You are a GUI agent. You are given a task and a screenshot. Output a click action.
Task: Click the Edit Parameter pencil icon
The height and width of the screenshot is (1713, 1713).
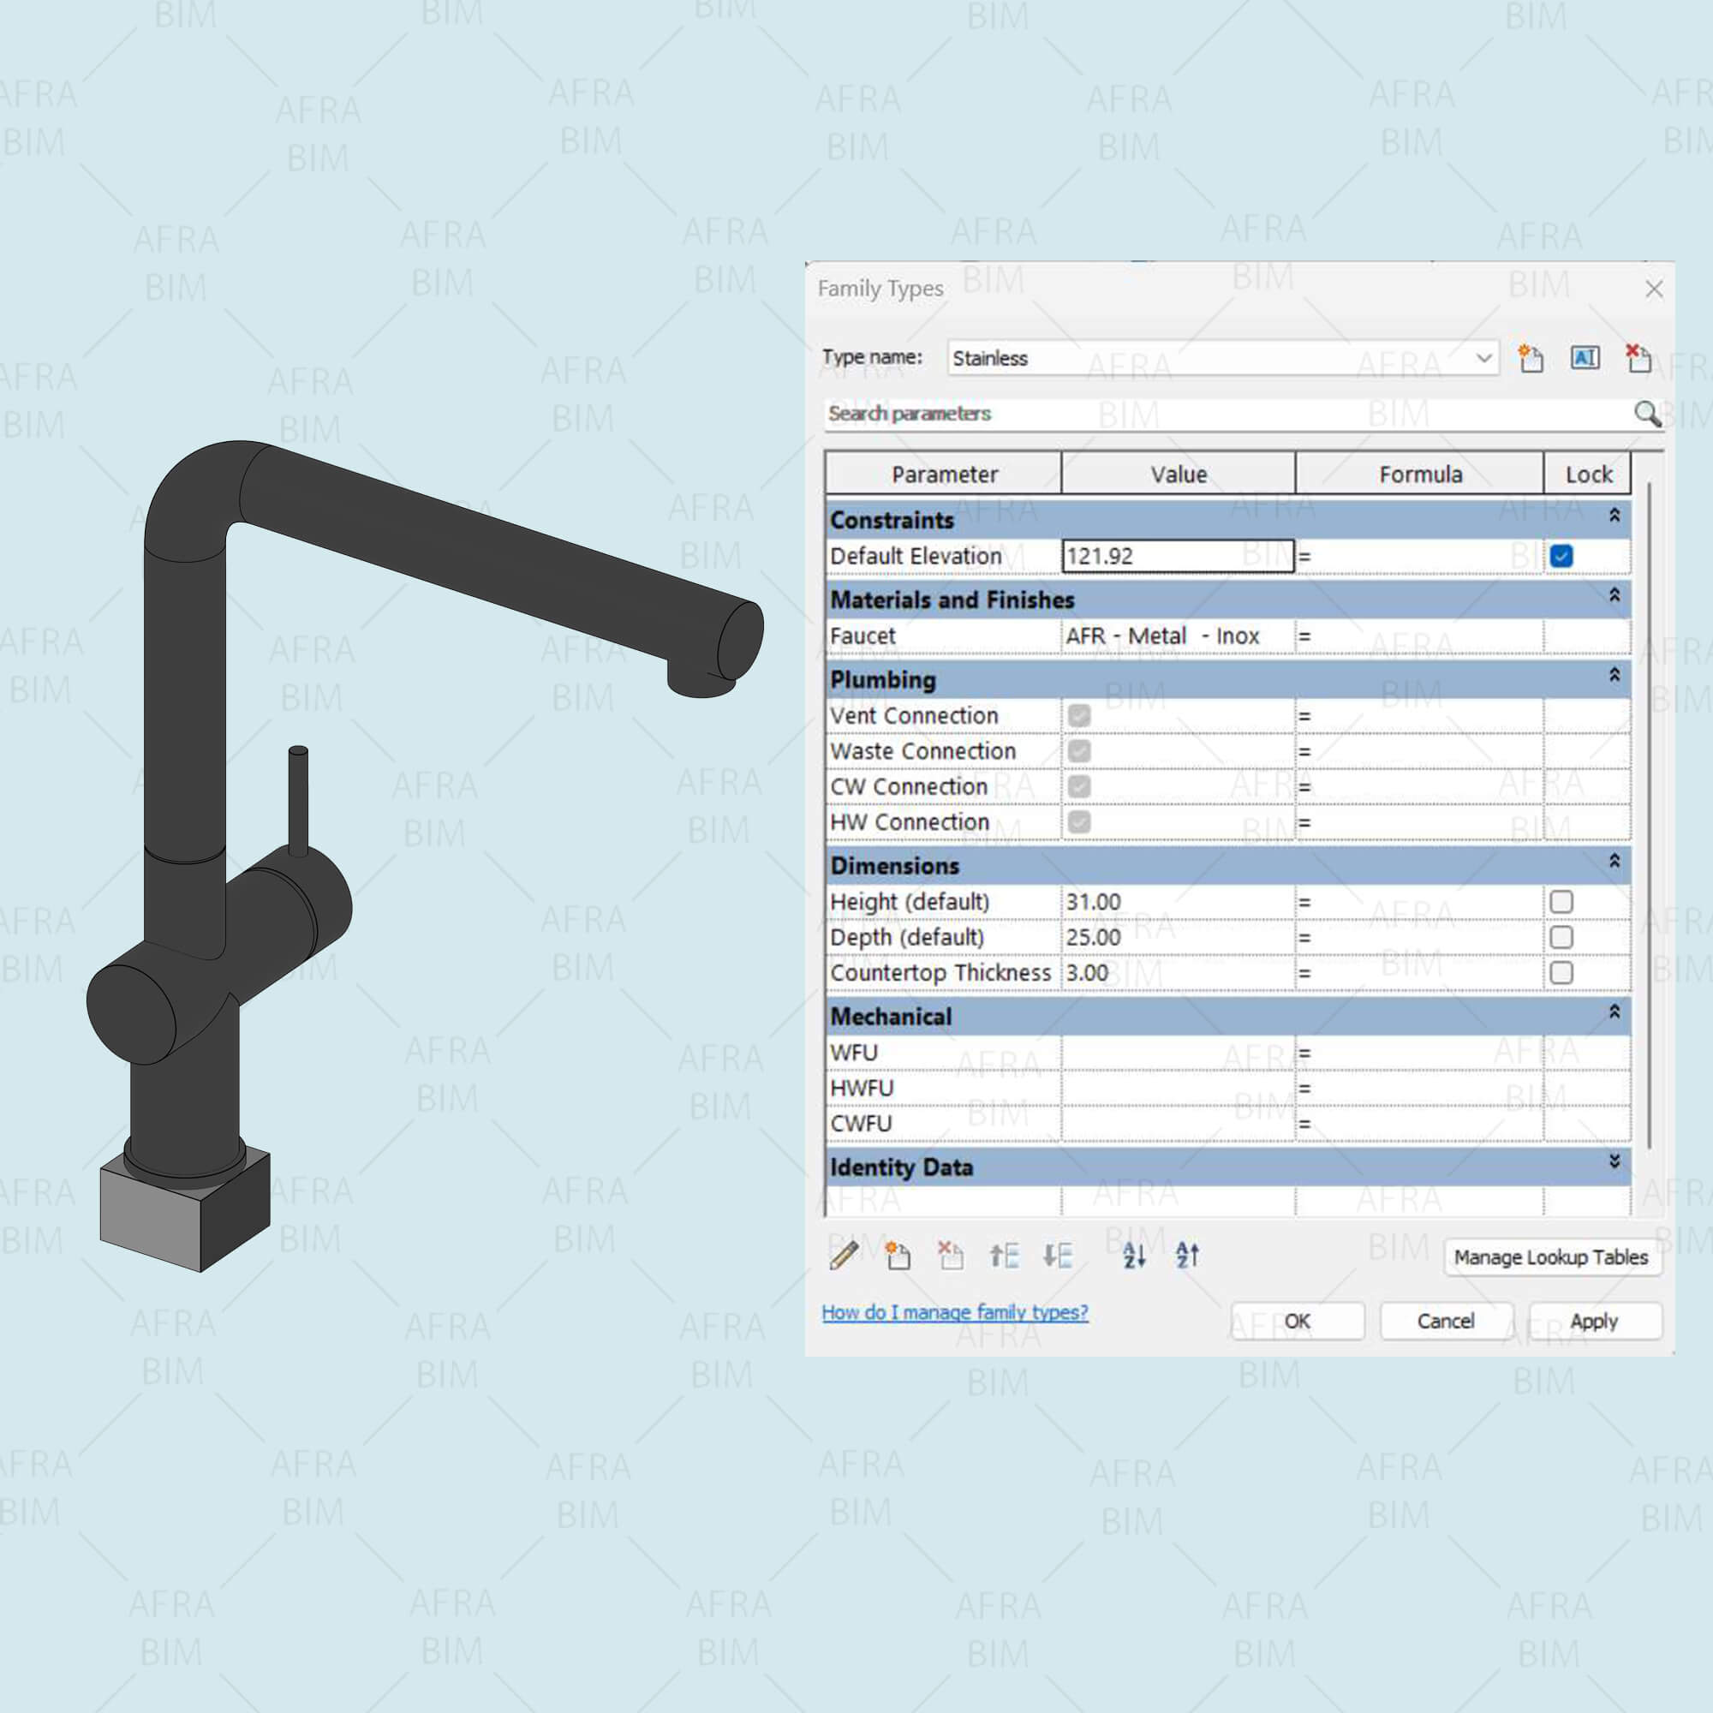[x=843, y=1256]
